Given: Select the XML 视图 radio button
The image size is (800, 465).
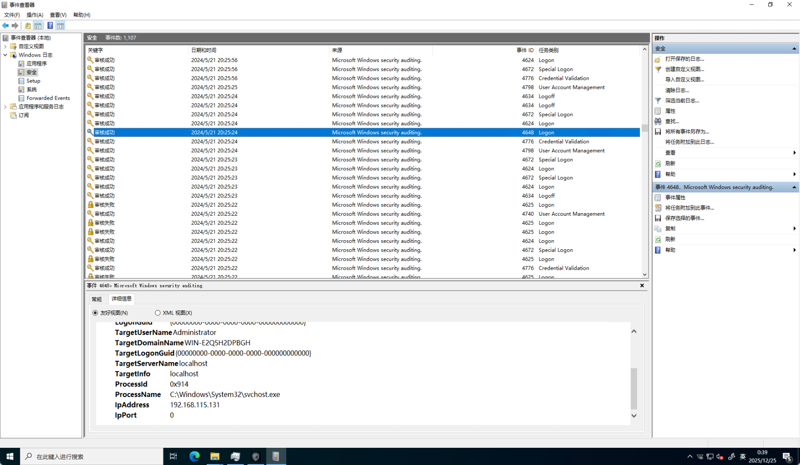Looking at the screenshot, I should coord(158,313).
